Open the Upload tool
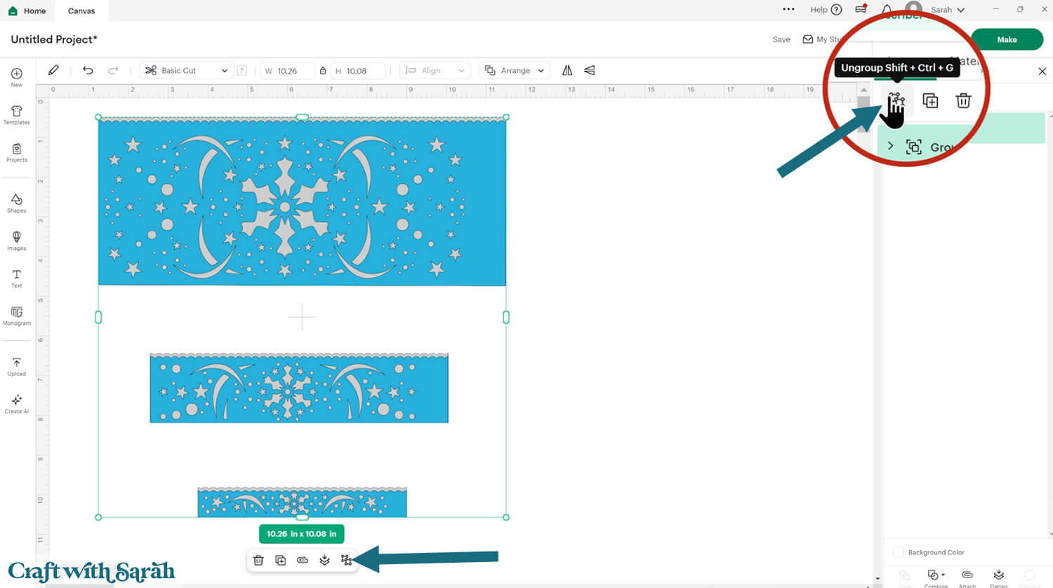1053x588 pixels. click(x=17, y=367)
